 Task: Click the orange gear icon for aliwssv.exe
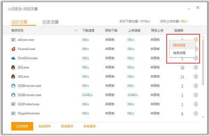[196, 39]
